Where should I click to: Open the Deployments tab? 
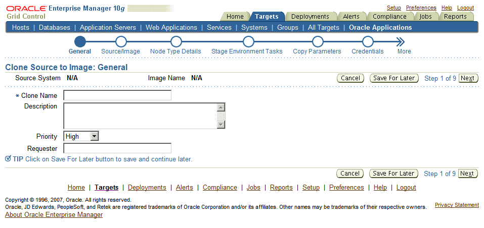310,17
